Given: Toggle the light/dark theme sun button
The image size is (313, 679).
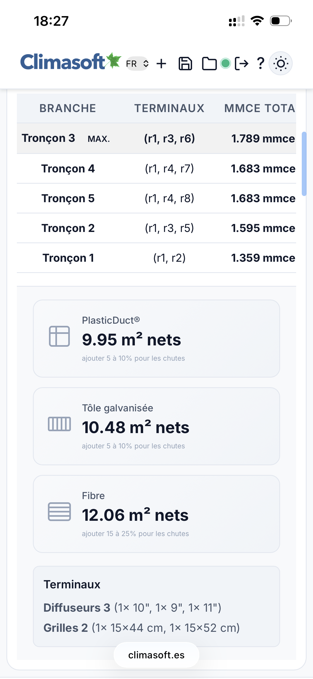Looking at the screenshot, I should point(281,64).
